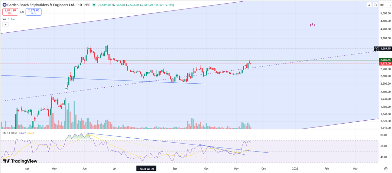
Task: Click the down arrow pane button
Action: [x=369, y=5]
